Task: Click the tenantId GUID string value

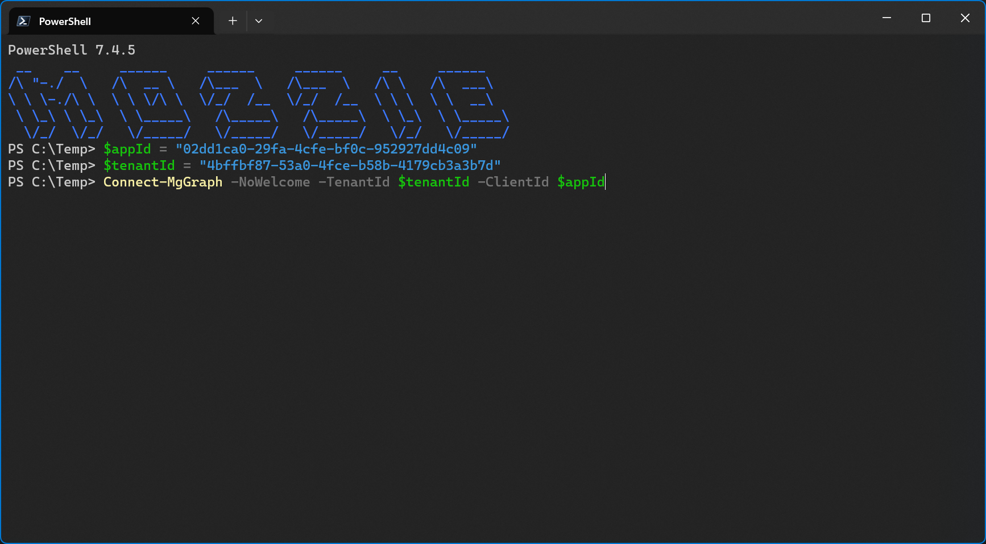Action: [x=350, y=165]
